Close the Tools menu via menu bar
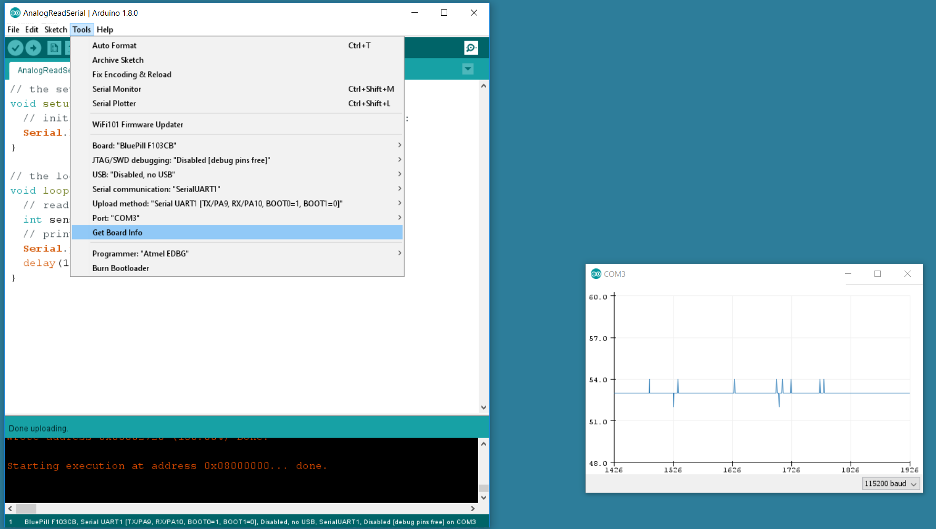 coord(82,29)
